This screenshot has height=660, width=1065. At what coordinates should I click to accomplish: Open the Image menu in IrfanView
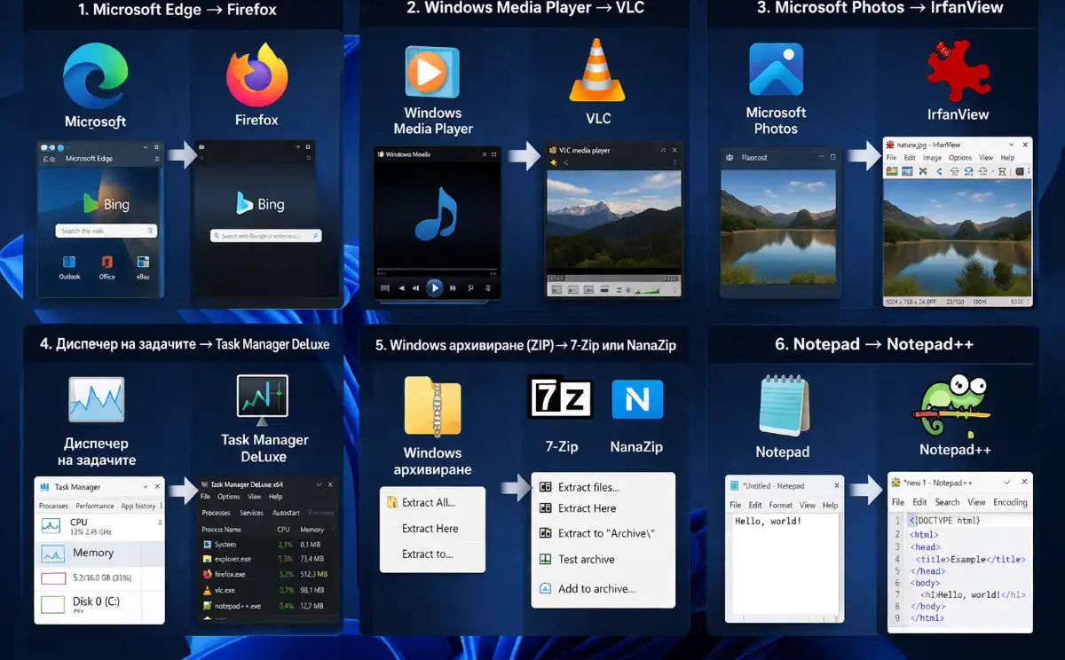coord(932,158)
